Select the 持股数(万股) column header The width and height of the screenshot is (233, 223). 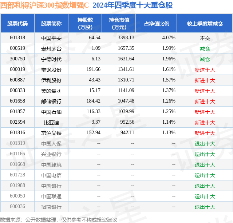85,24
